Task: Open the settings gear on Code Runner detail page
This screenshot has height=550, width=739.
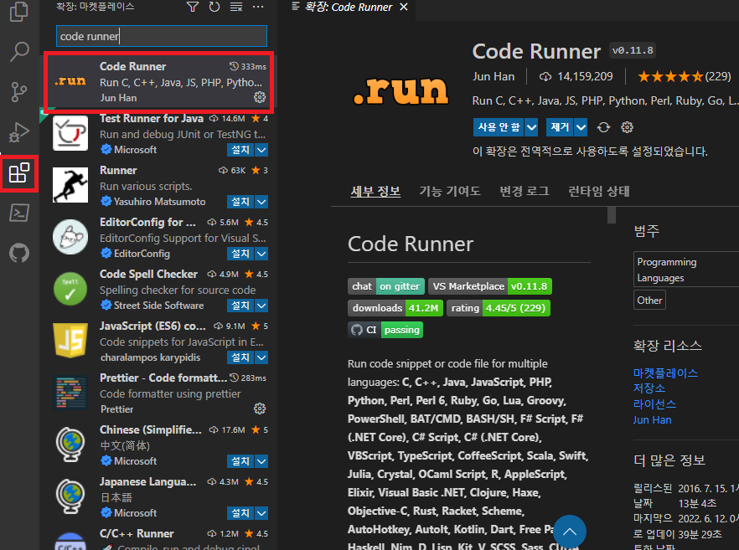Action: [627, 127]
